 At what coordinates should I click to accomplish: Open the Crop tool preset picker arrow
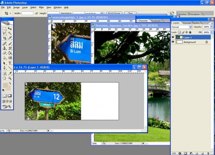coord(10,13)
